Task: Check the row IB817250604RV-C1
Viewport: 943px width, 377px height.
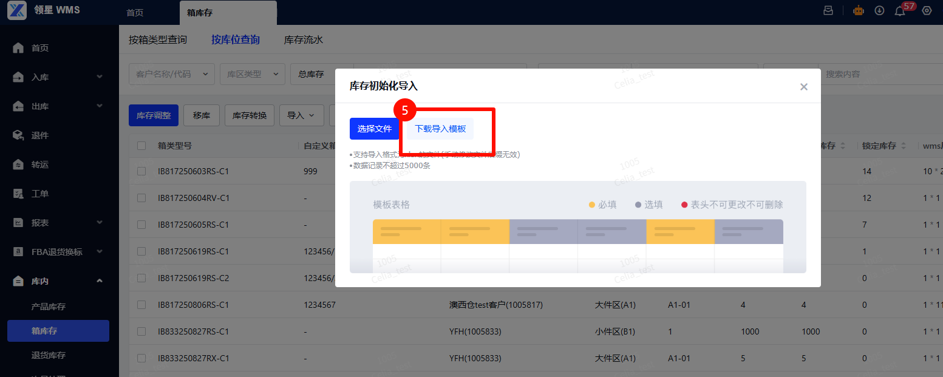Action: pos(141,198)
